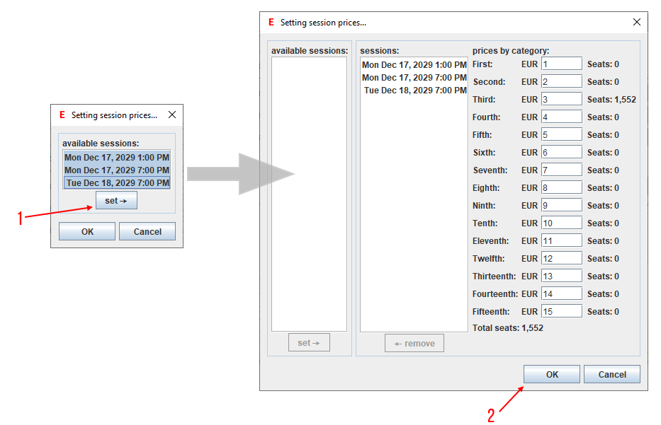Click the Ninth category price field
The height and width of the screenshot is (425, 661).
pyautogui.click(x=562, y=205)
